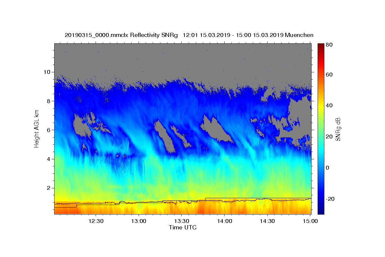Click the "Time UTC" axis label
The height and width of the screenshot is (257, 385).
point(183,227)
